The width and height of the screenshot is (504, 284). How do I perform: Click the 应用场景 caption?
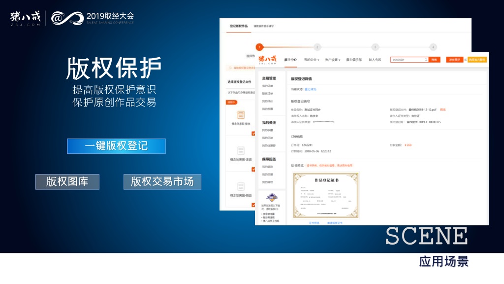[443, 262]
